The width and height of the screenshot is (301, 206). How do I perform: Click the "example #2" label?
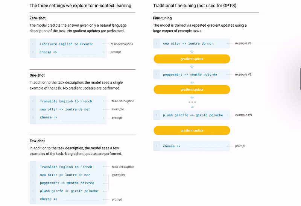tap(243, 74)
